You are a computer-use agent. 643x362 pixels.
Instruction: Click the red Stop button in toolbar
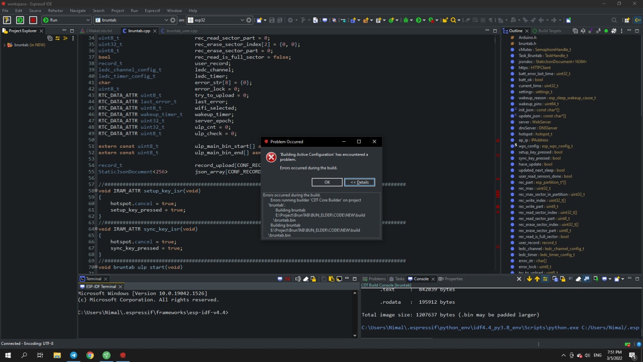pos(33,20)
